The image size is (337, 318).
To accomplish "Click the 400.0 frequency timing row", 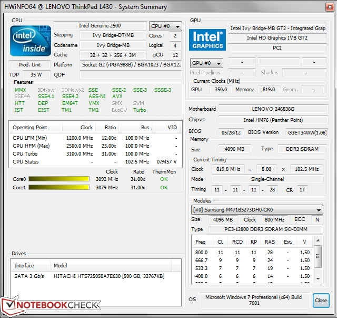I will point(252,276).
